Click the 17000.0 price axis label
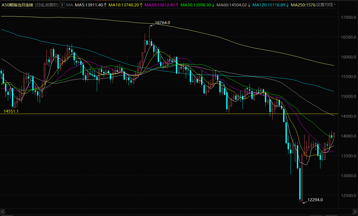358x216 pixels. (348, 17)
